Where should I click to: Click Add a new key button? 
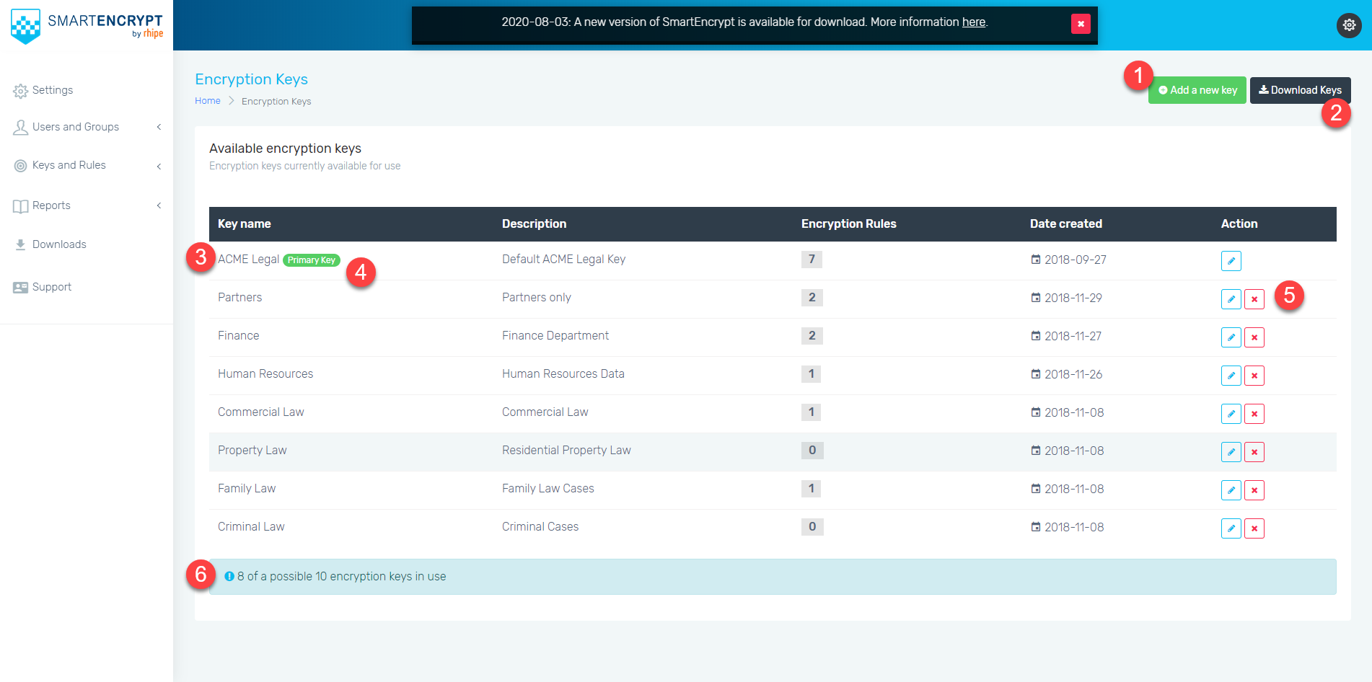[1197, 90]
